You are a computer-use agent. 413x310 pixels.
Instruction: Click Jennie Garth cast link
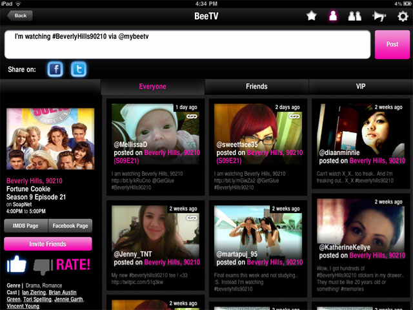pos(68,299)
